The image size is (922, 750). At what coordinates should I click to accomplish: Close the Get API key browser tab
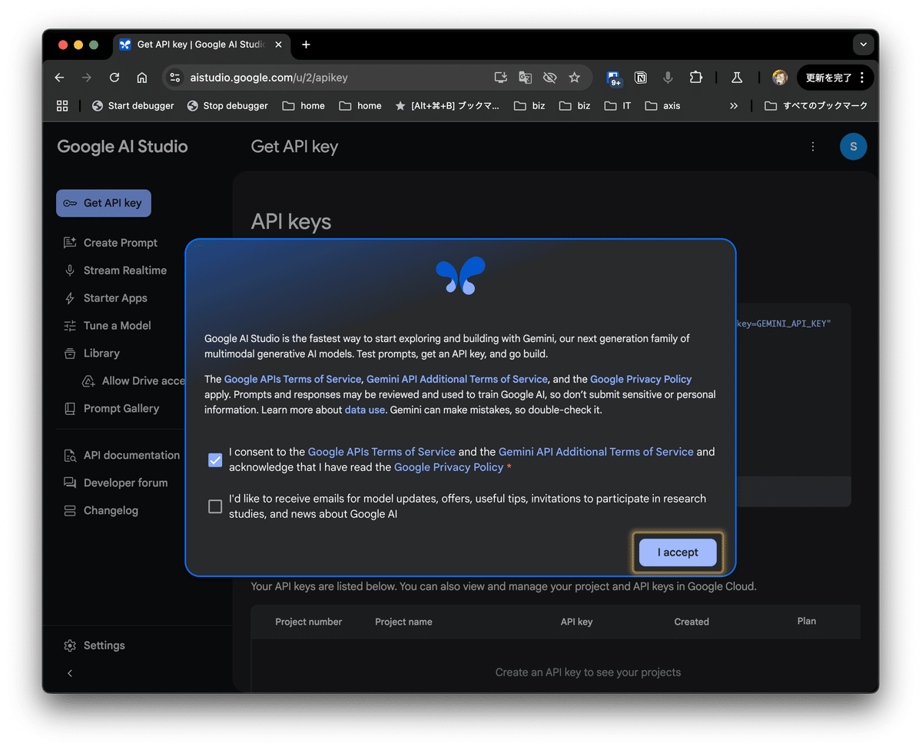tap(278, 45)
